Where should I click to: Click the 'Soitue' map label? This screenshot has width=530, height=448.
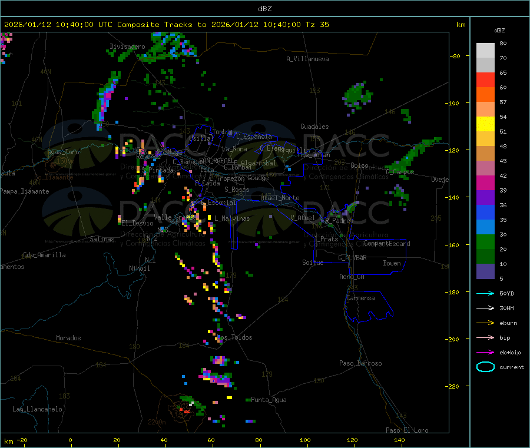(313, 263)
